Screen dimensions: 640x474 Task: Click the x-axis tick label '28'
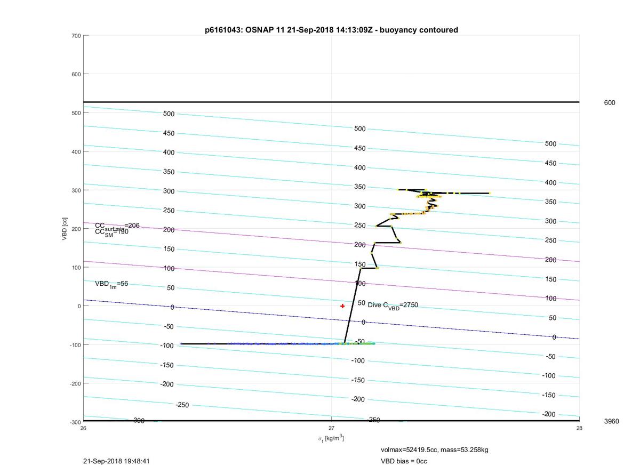579,428
